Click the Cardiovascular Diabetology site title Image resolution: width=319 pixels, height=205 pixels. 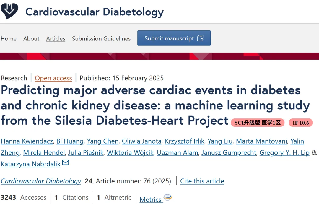[95, 12]
